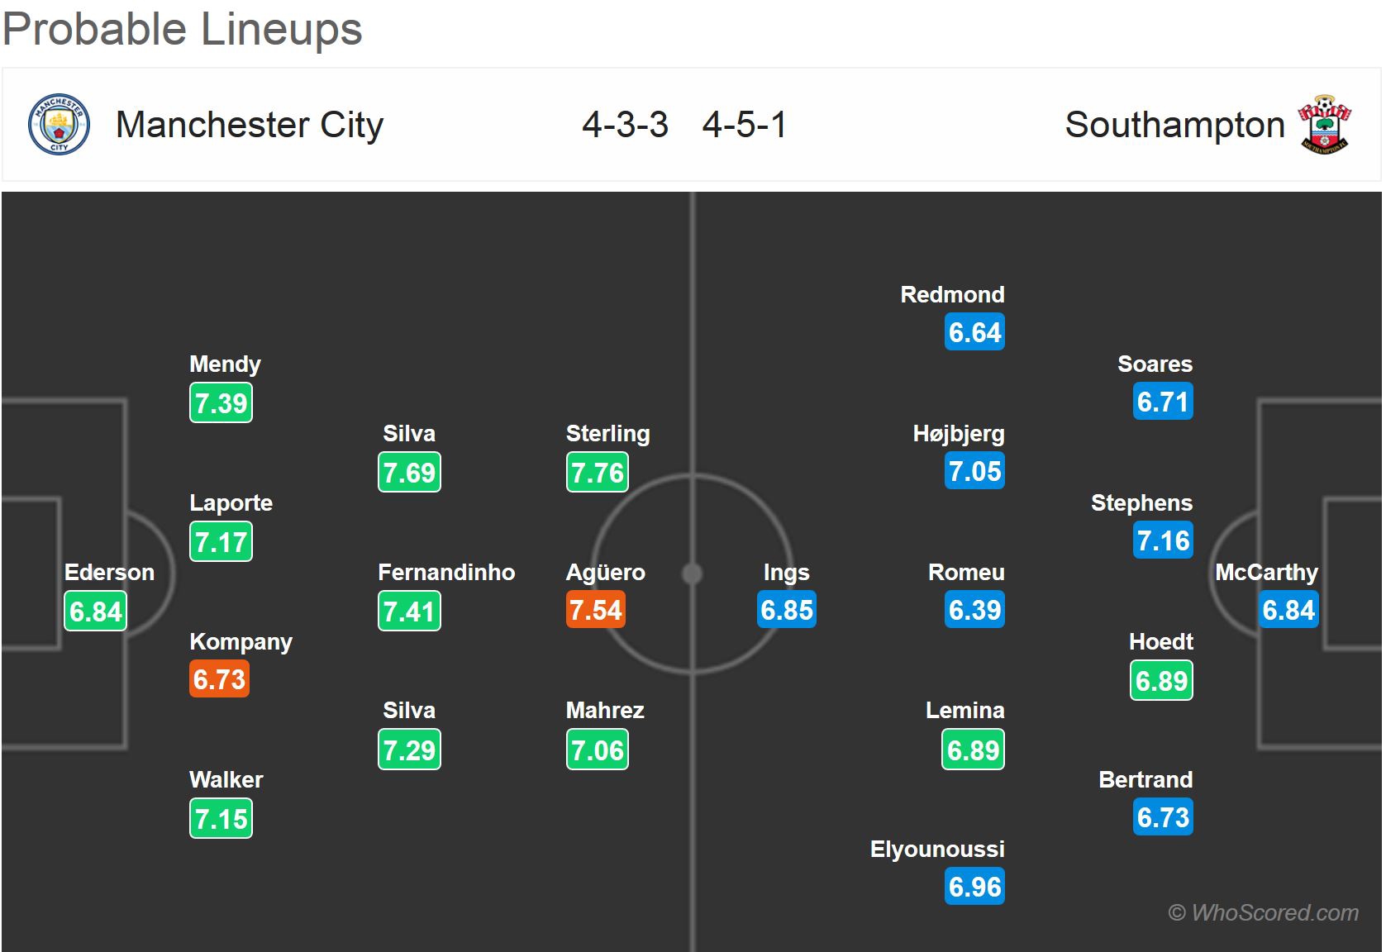1386x952 pixels.
Task: Click Ings's blue 6.85 rating badge
Action: (787, 611)
